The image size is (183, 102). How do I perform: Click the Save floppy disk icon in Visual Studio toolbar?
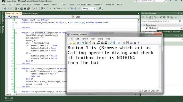click(25, 8)
